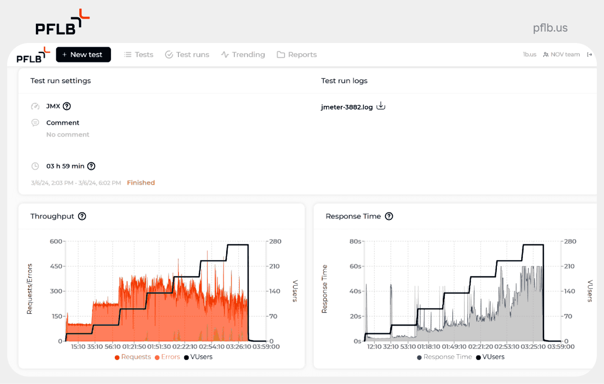Click the 03 h 59 min duration
This screenshot has height=384, width=604.
point(65,166)
